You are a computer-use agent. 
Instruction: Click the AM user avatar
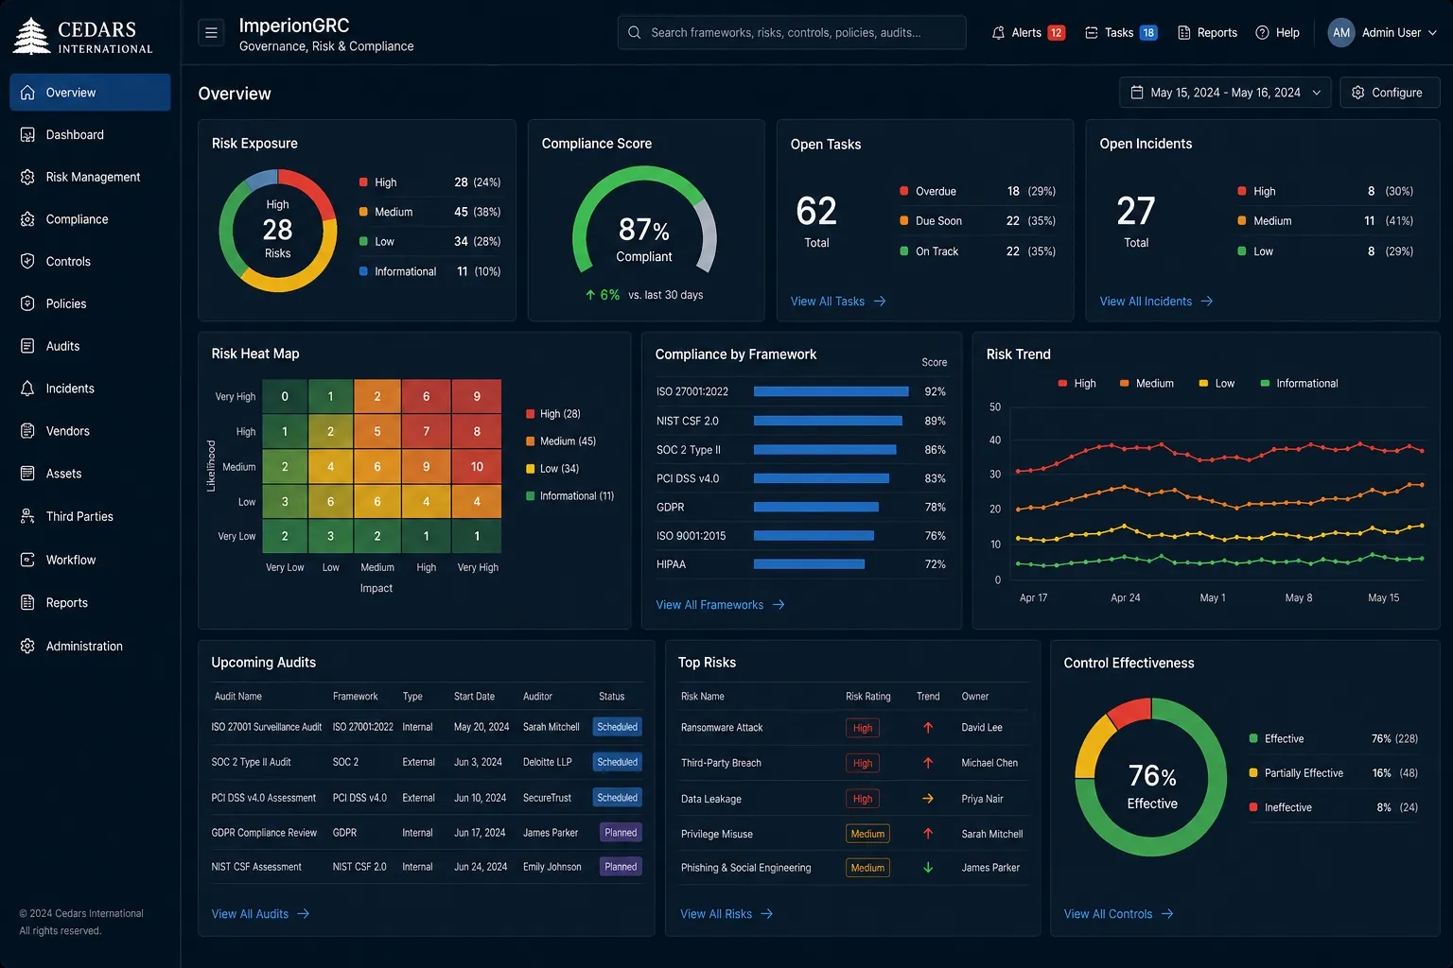pyautogui.click(x=1340, y=32)
